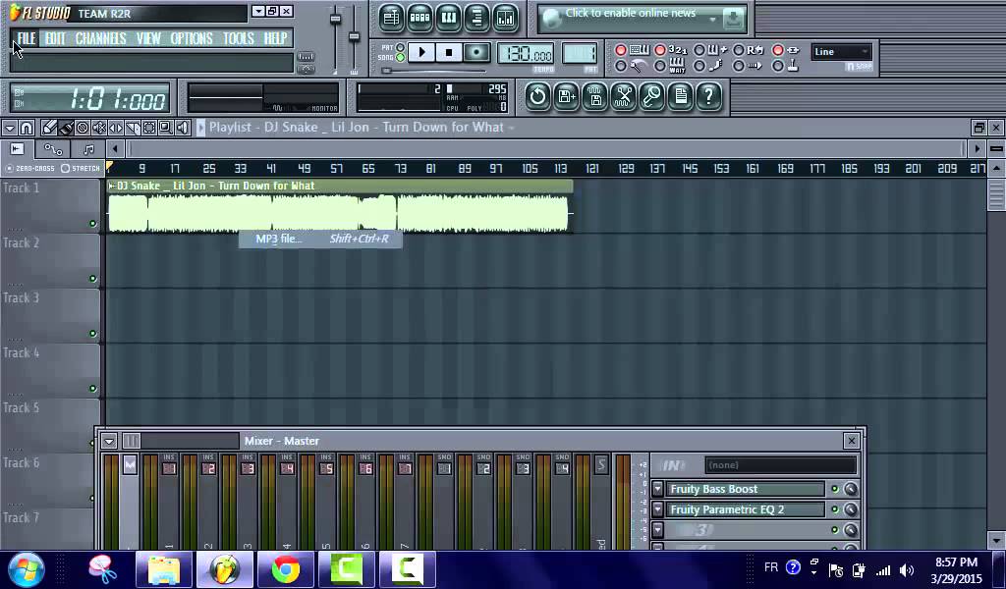1006x589 pixels.
Task: Open the CHANNELS menu
Action: point(101,38)
